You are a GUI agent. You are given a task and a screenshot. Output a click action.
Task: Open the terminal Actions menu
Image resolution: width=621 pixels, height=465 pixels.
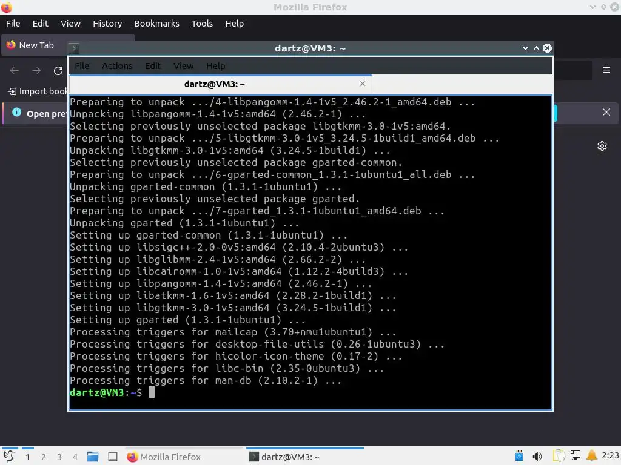[x=117, y=66]
